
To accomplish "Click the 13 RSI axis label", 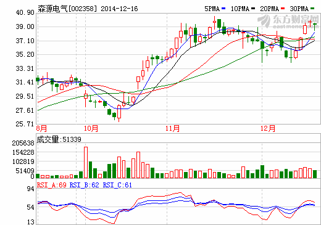I will [31, 222].
